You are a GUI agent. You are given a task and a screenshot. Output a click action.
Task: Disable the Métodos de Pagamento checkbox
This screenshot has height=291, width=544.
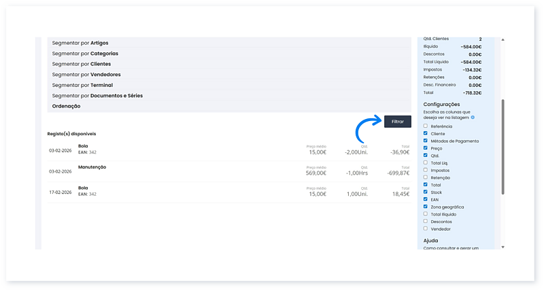click(x=426, y=141)
